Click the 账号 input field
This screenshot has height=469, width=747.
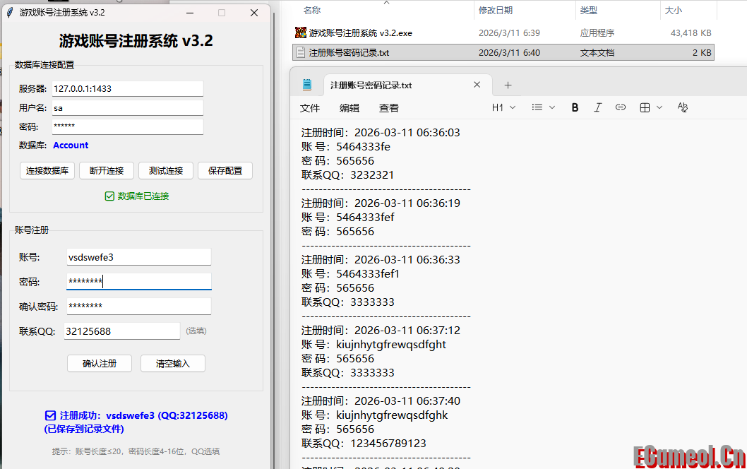tap(138, 257)
